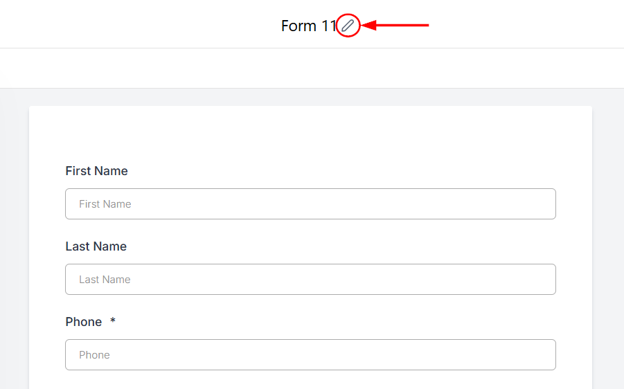Screen dimensions: 624x389
Task: Click the gray margin right of form card
Action: tap(608, 242)
